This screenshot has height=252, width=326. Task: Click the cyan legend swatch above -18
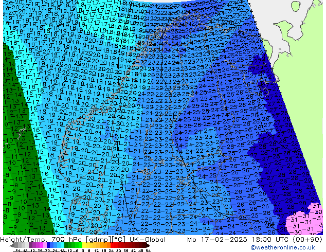tap(63, 245)
